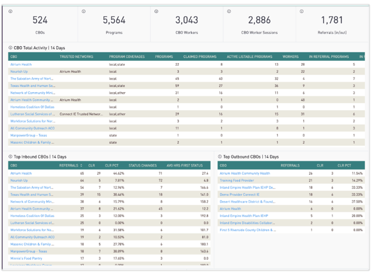Sort inbound table by Status Changes header
Image resolution: width=374 pixels, height=274 pixels.
pos(142,166)
